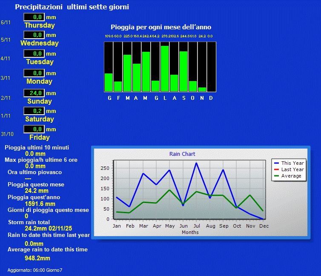Click the Months axis label under the chart
The width and height of the screenshot is (321, 276).
(x=190, y=232)
